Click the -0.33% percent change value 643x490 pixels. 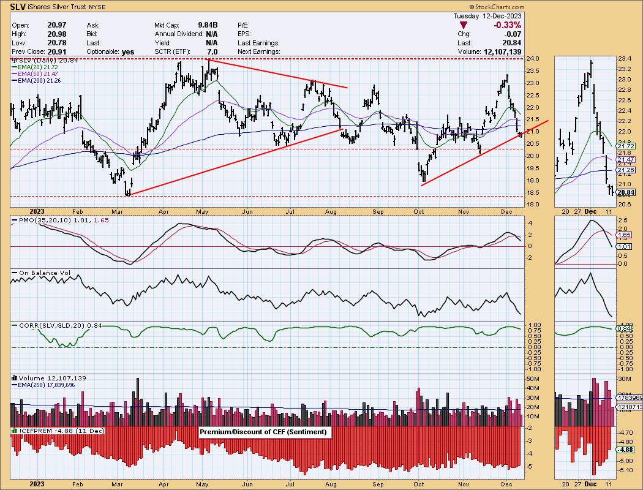pos(507,25)
